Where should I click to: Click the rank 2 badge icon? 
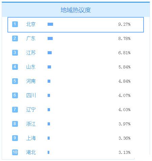point(15,38)
